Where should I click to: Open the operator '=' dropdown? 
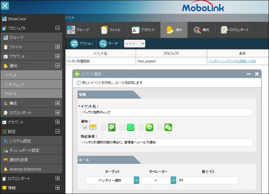click(x=173, y=180)
